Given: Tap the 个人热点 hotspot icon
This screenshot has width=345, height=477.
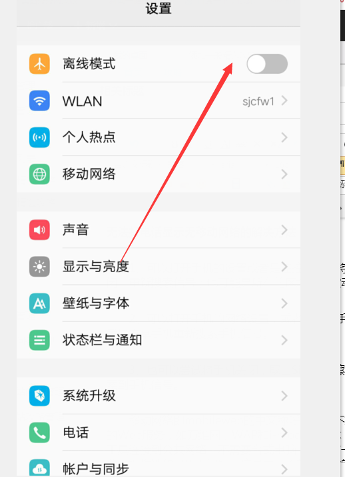Looking at the screenshot, I should (x=39, y=138).
